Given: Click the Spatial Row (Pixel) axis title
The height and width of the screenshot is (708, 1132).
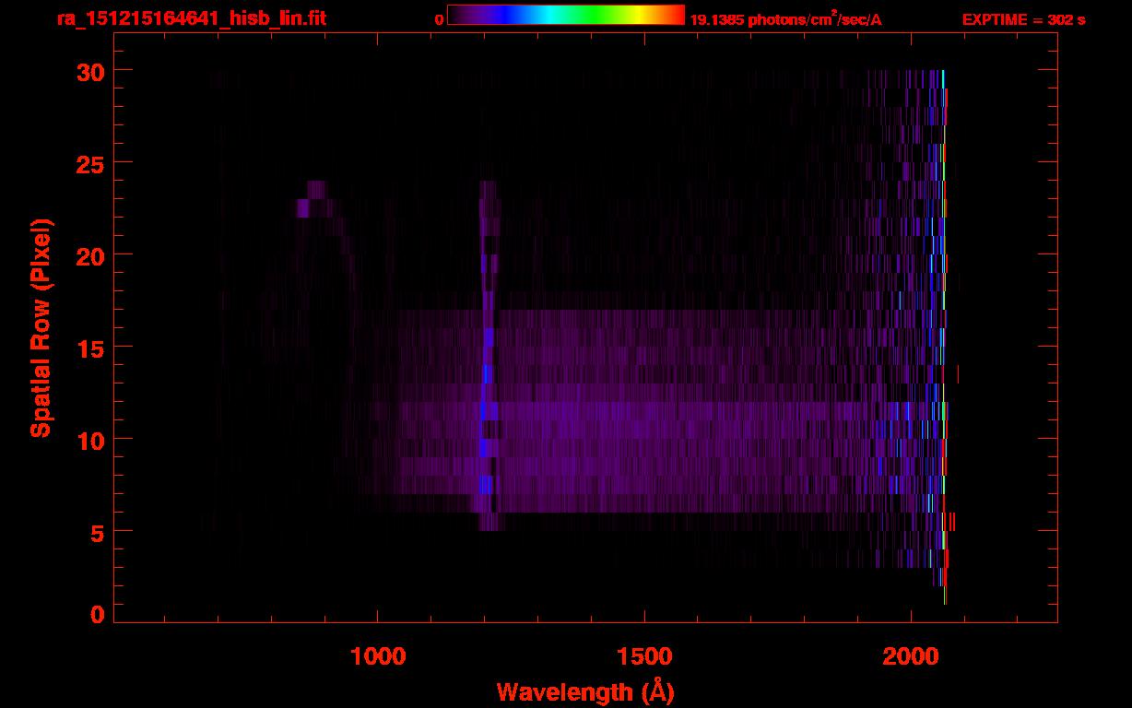Looking at the screenshot, I should click(x=41, y=328).
